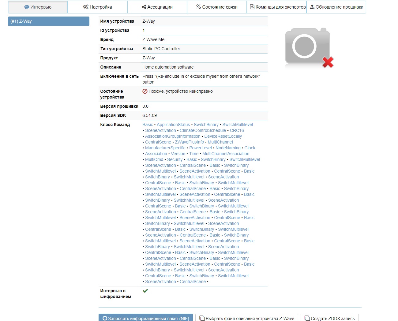The height and width of the screenshot is (321, 398).
Task: Click the firmware version value 0.0
Action: point(145,106)
